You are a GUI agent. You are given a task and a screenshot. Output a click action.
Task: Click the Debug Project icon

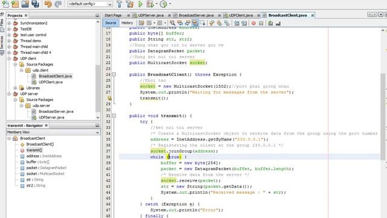point(149,4)
